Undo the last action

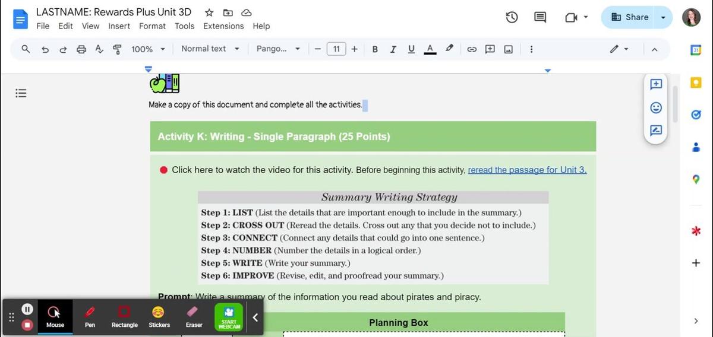click(45, 49)
